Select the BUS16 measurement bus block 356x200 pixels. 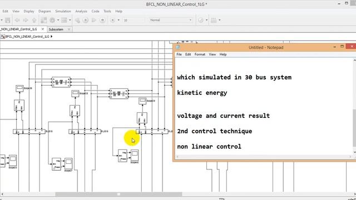click(x=85, y=132)
